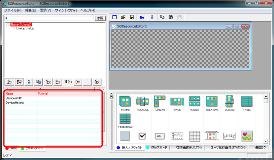Switch to the 通信ログ tab
The image size is (274, 160).
(x=259, y=148)
